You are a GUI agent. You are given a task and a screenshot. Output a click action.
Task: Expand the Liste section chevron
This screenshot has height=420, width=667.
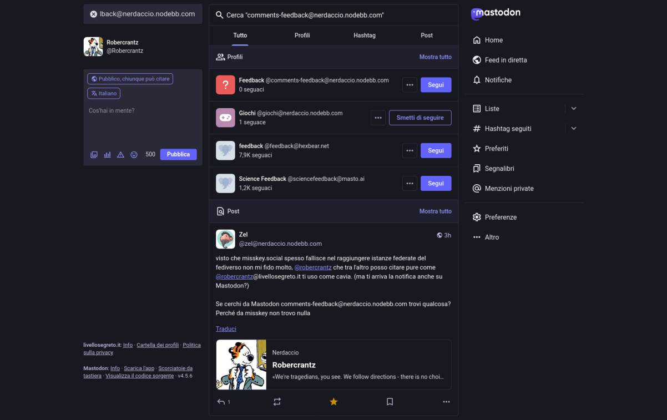[x=574, y=109]
